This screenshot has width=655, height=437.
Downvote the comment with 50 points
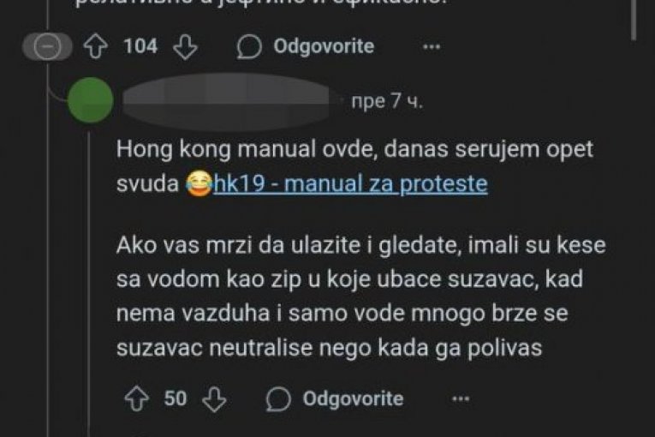coord(214,399)
